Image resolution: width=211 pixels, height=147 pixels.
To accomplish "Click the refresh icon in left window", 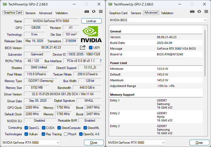I will point(94,11).
